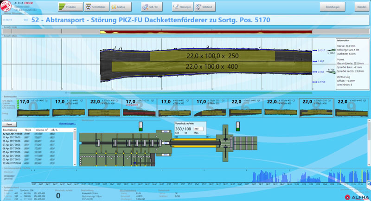The image size is (371, 201).
Task: Switch to Soll / Ist comparison
Action: point(152,7)
